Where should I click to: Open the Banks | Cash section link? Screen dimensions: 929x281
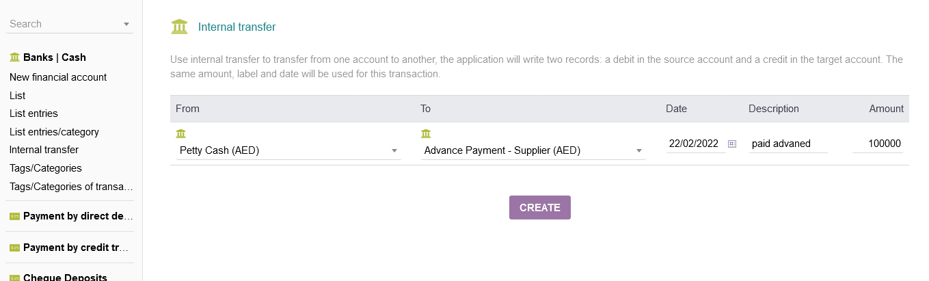coord(55,57)
